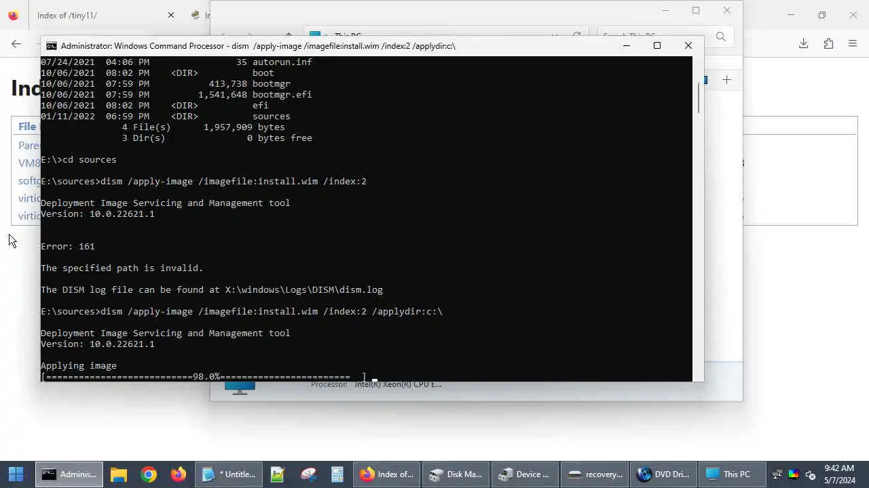
Task: Minimize the Command Processor window
Action: [627, 45]
